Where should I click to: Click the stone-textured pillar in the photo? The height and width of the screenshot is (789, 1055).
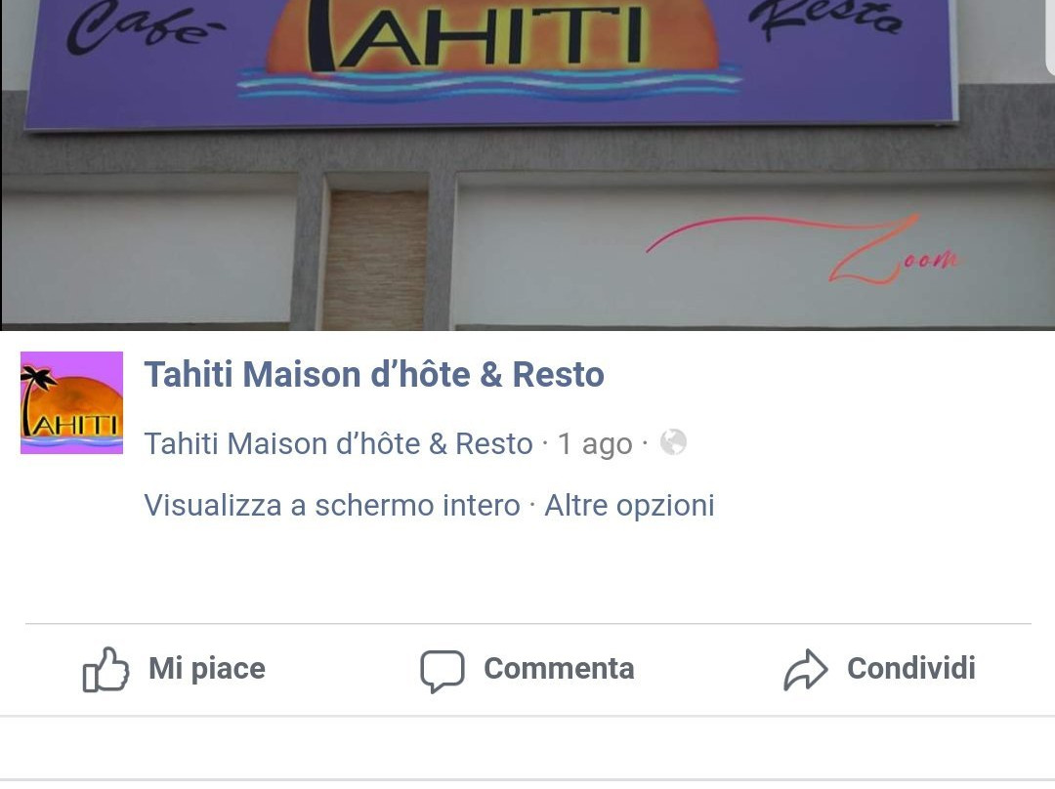point(375,260)
